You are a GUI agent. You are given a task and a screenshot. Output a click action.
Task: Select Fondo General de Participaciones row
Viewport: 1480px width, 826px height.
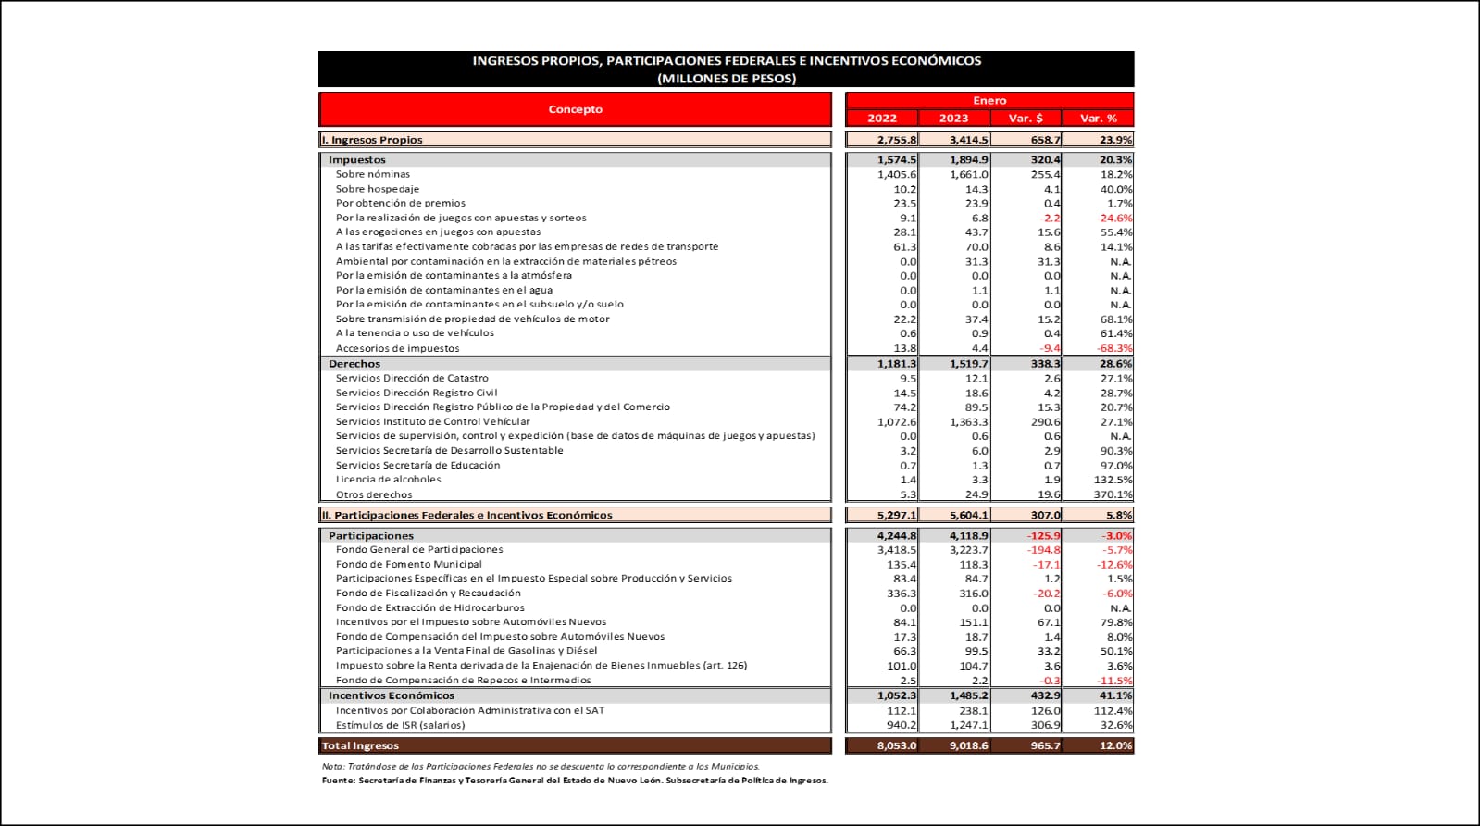[419, 550]
